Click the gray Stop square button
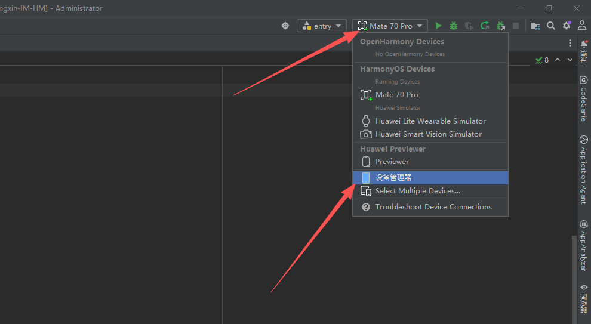 pos(516,26)
